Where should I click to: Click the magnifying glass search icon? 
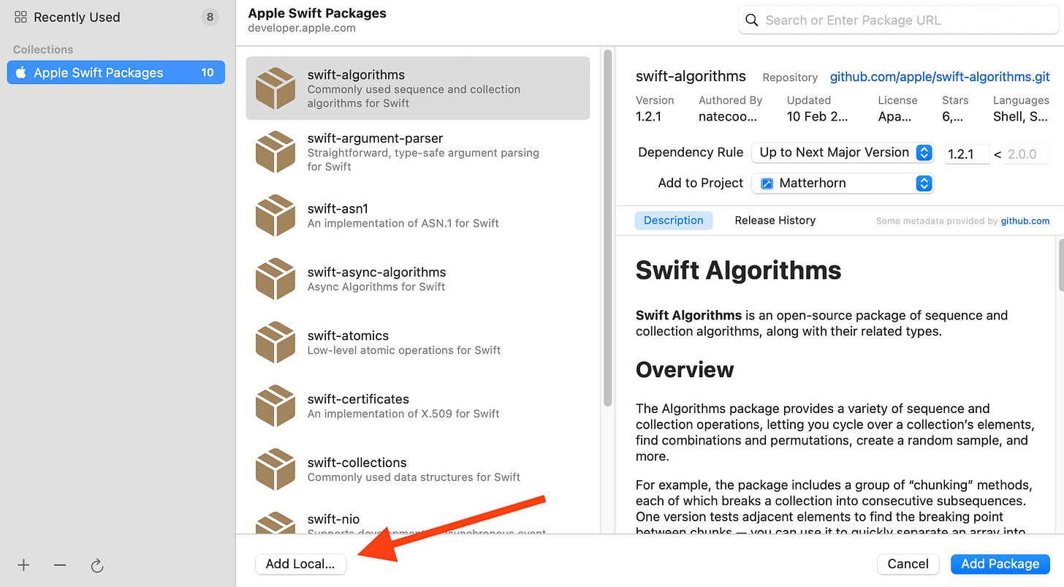coord(752,20)
